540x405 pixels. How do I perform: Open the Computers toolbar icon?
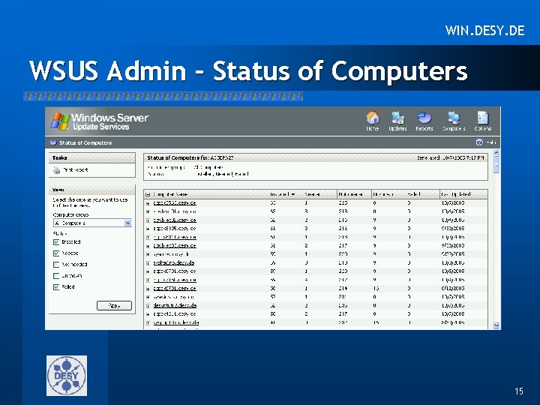(x=454, y=118)
